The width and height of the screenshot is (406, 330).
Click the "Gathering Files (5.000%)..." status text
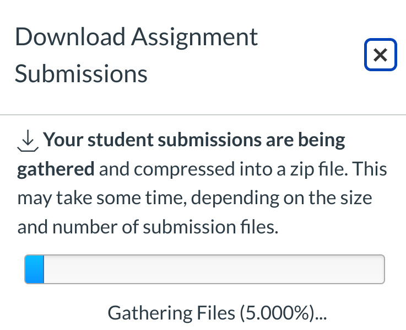(x=217, y=313)
